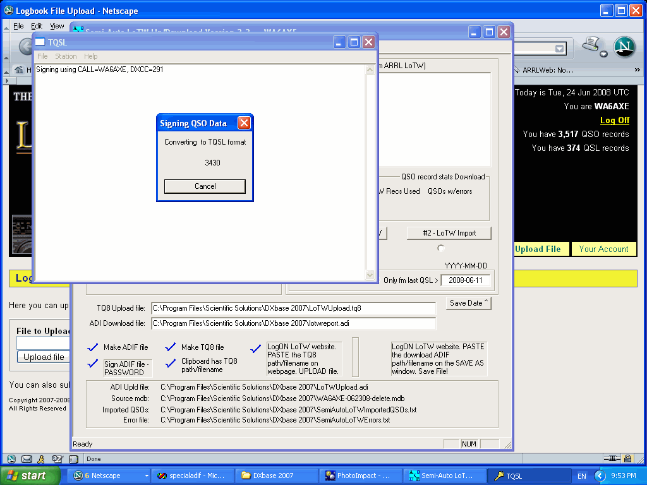Collapse Netscape bookmarks toolbar grippy handle

click(x=6, y=72)
